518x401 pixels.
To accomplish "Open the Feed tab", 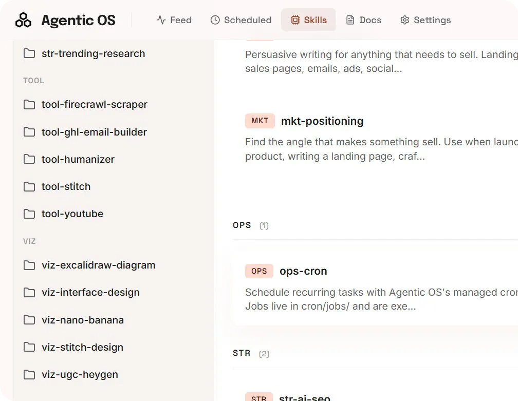I will [174, 20].
